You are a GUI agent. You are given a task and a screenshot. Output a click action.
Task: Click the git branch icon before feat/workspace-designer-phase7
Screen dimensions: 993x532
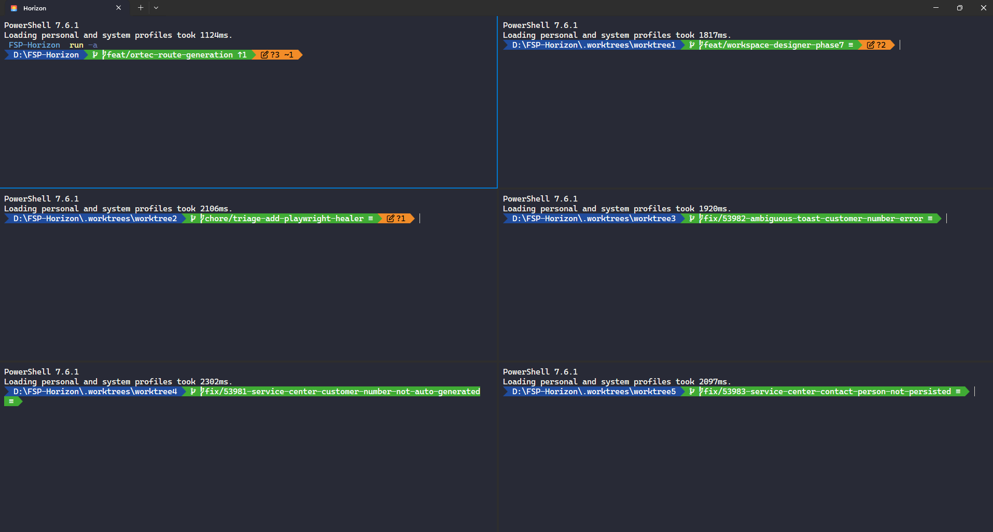click(692, 45)
